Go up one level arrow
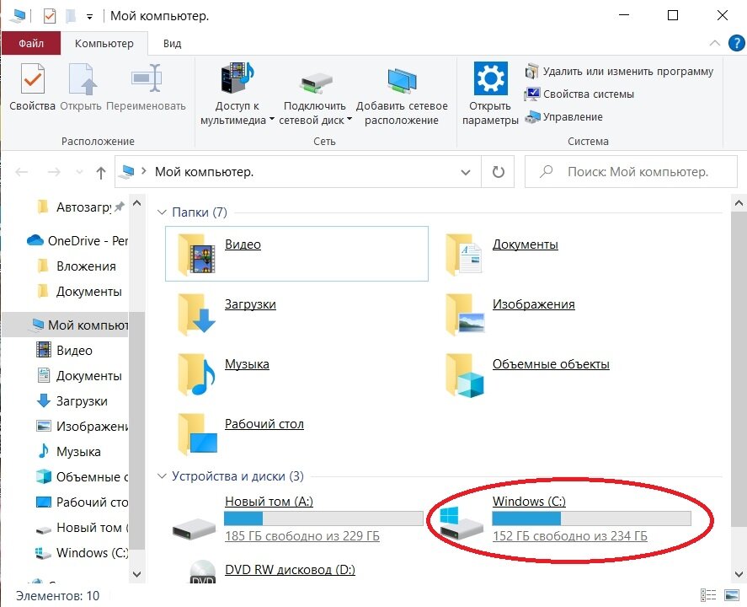This screenshot has width=747, height=607. point(100,172)
